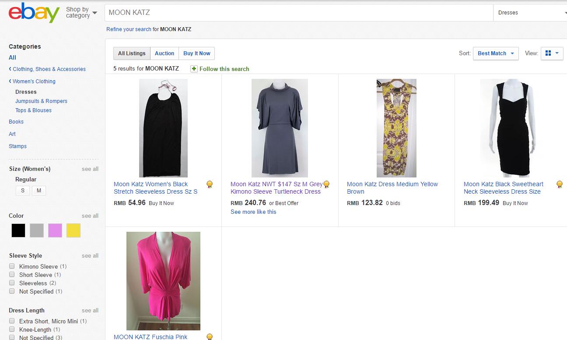The image size is (567, 340).
Task: Open the Best Match sort dropdown
Action: click(496, 53)
